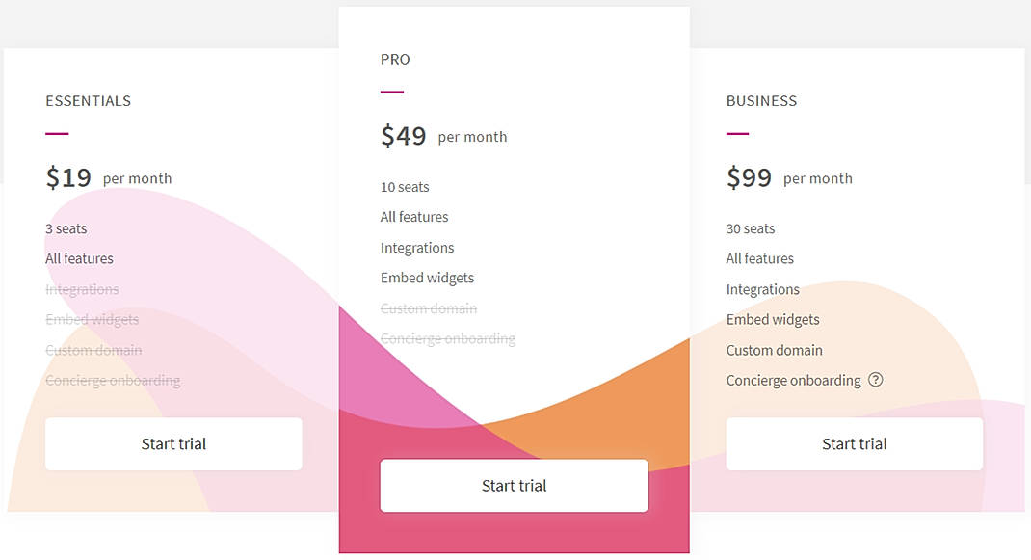Viewport: 1031px width, 560px height.
Task: Select '30 seats' in Business plan
Action: tap(750, 228)
